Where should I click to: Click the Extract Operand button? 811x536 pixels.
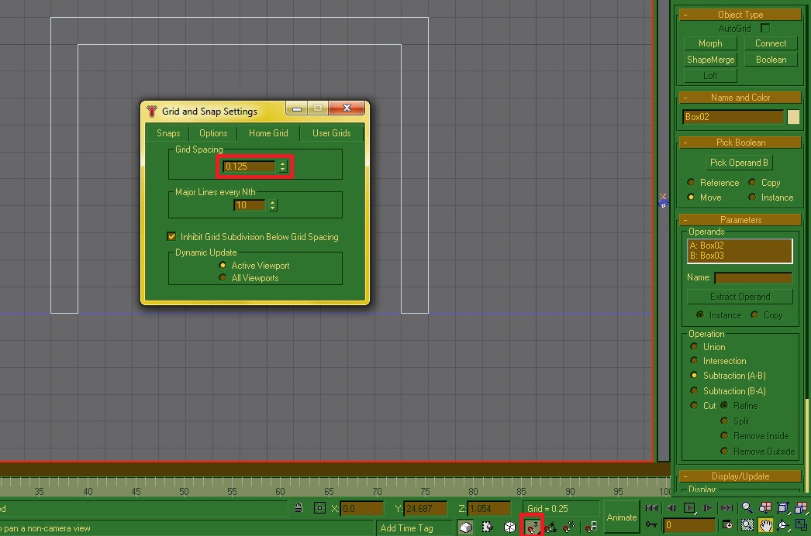click(x=740, y=296)
